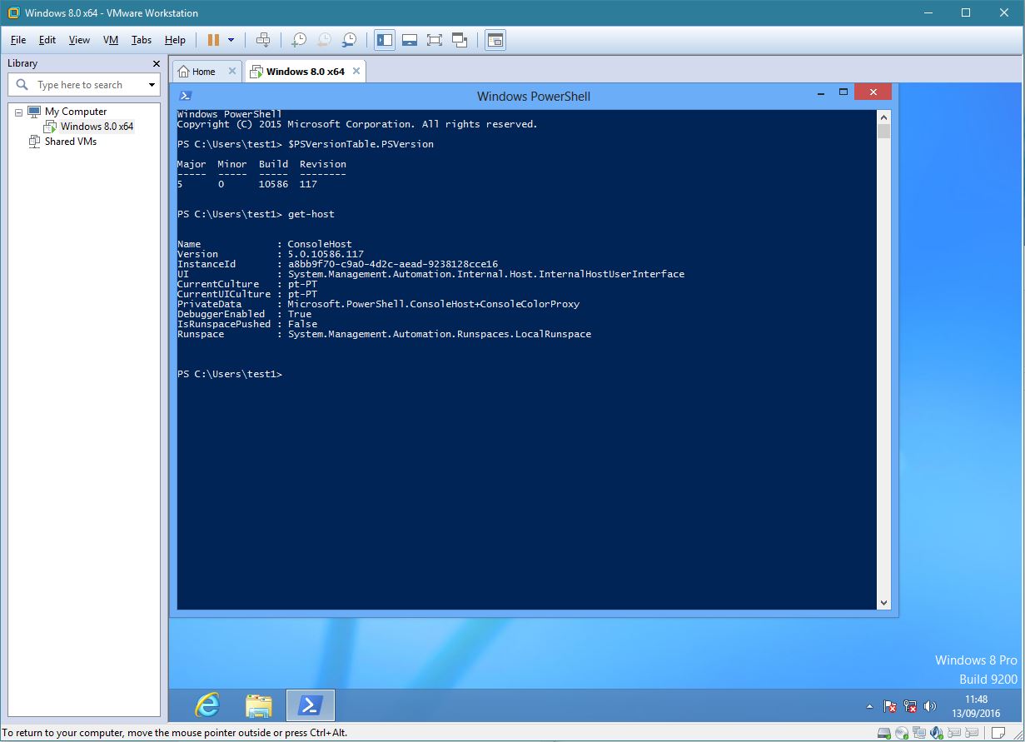Toggle the thumbnail bar view
This screenshot has width=1025, height=742.
click(x=409, y=40)
